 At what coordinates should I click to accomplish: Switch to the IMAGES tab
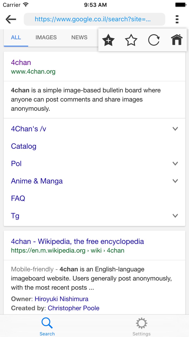click(x=46, y=37)
